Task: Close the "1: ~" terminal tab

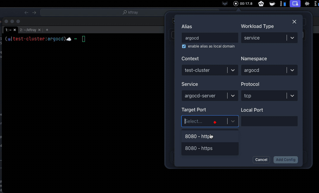Action: click(15, 30)
